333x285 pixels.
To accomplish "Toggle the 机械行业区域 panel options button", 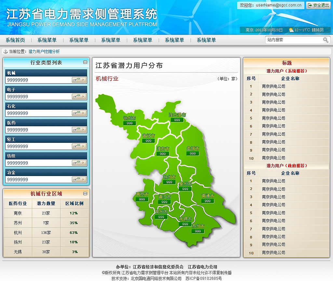I will [x=85, y=193].
